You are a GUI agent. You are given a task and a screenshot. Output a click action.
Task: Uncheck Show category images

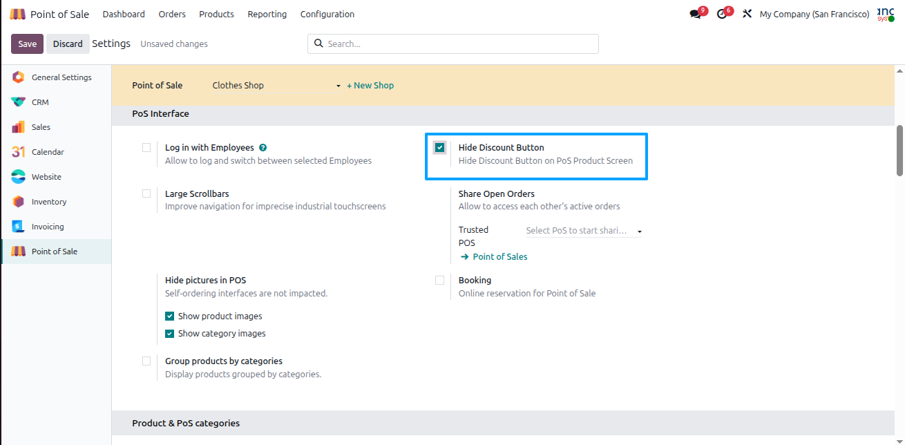click(170, 333)
